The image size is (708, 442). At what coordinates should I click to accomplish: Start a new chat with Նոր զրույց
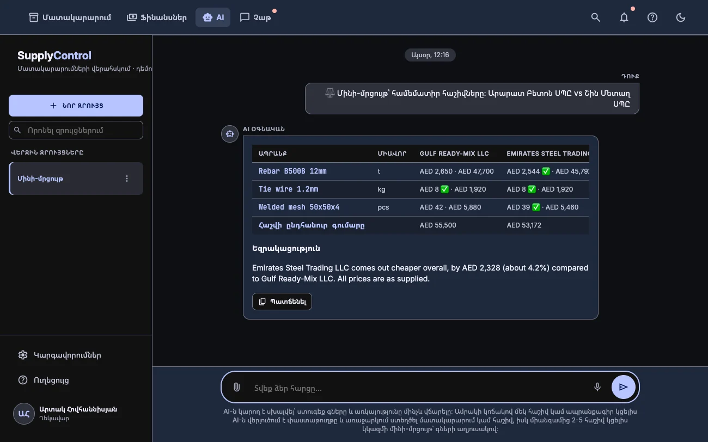click(76, 106)
